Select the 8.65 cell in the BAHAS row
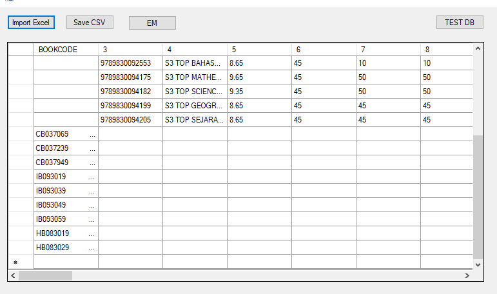This screenshot has width=497, height=294. coord(259,63)
